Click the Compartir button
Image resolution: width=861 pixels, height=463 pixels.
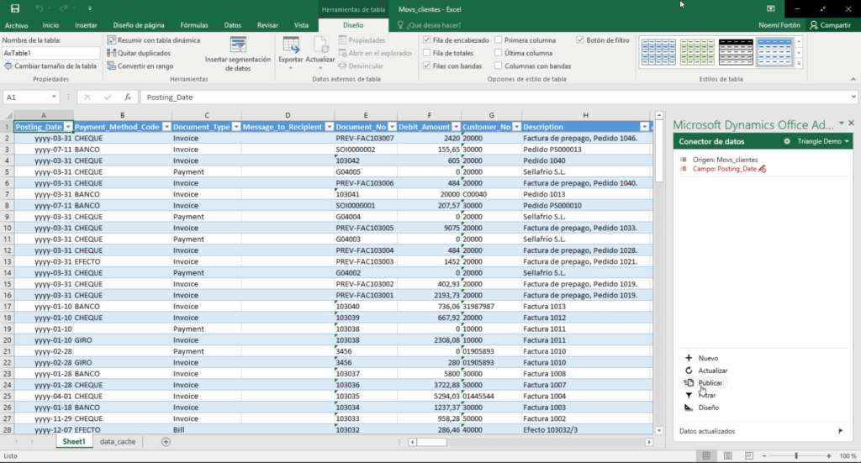coord(829,25)
